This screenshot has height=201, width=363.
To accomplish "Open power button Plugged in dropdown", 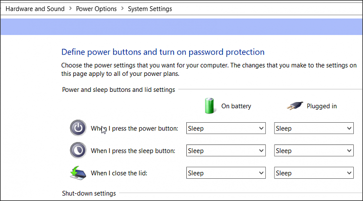I will point(314,129).
